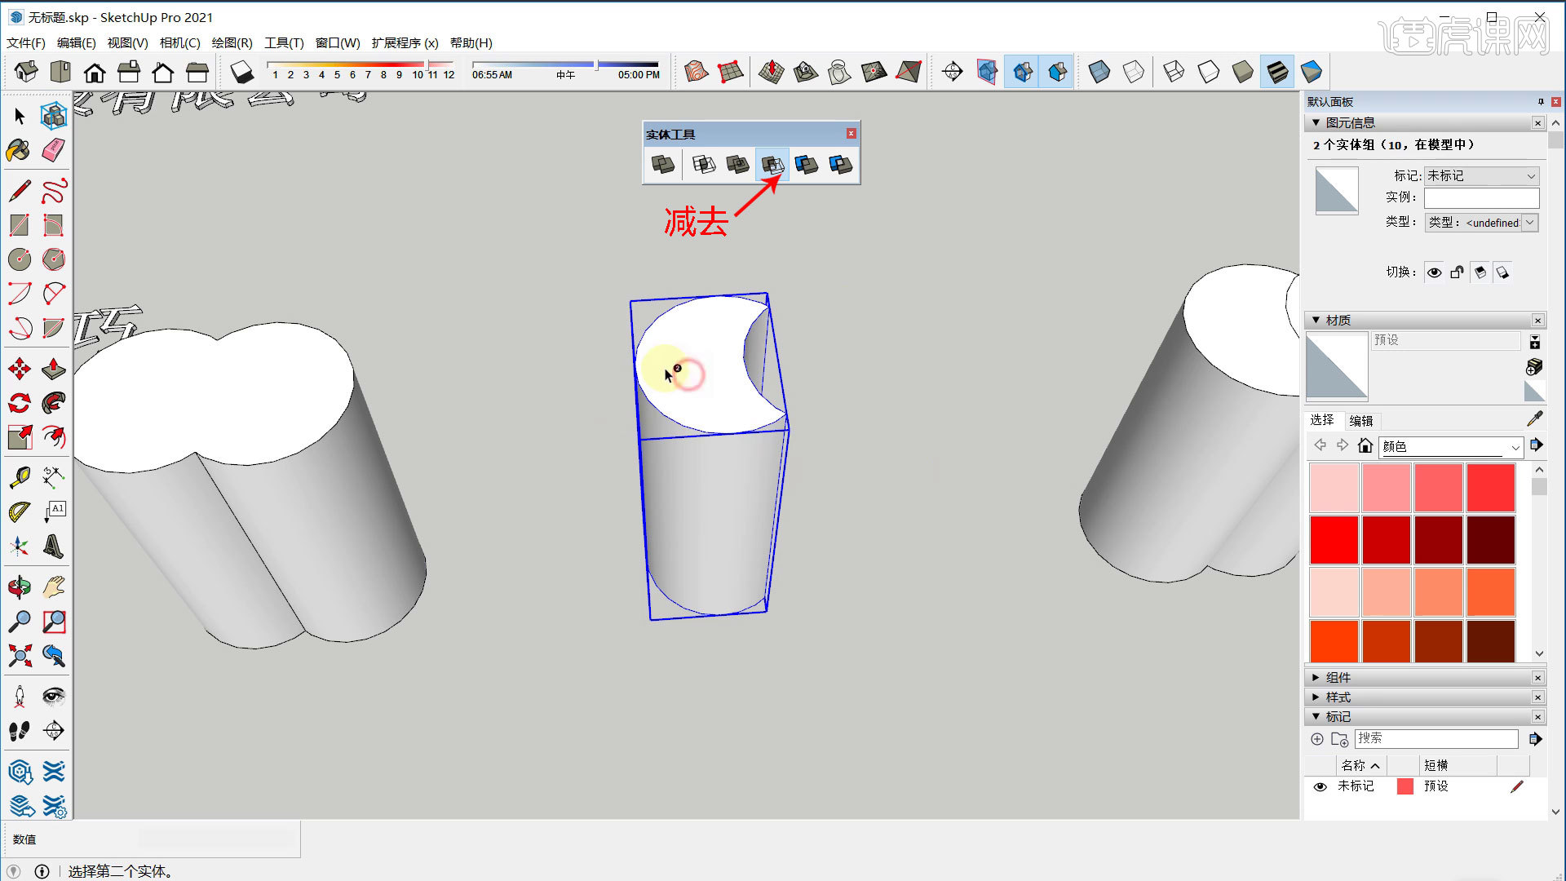Pick the Eraser tool in left toolbar

pos(54,150)
